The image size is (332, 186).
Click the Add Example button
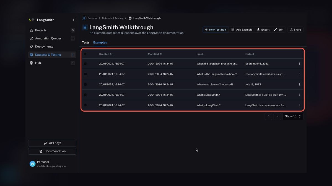242,29
